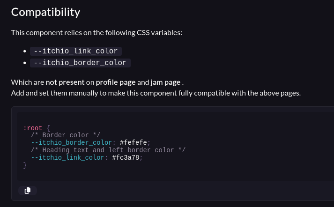The image size is (334, 207).
Task: Copy the CSS code block to clipboard
Action: pyautogui.click(x=28, y=191)
